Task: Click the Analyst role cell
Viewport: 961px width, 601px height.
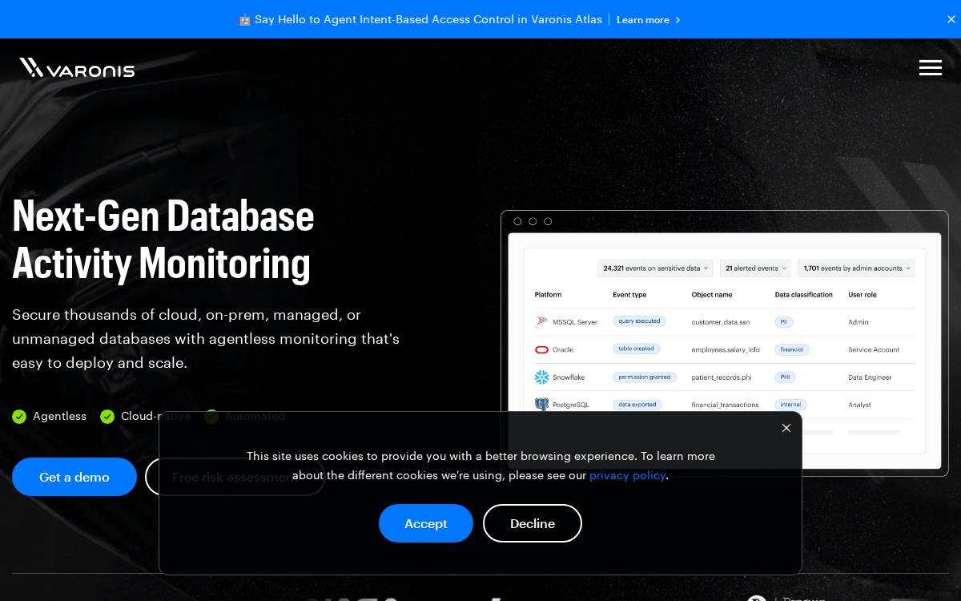Action: 859,405
